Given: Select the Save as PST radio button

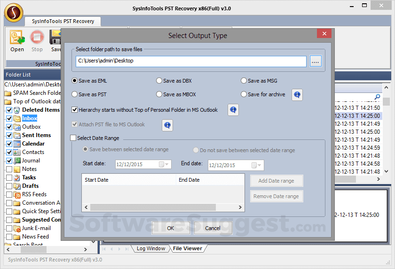Looking at the screenshot, I should (x=75, y=94).
